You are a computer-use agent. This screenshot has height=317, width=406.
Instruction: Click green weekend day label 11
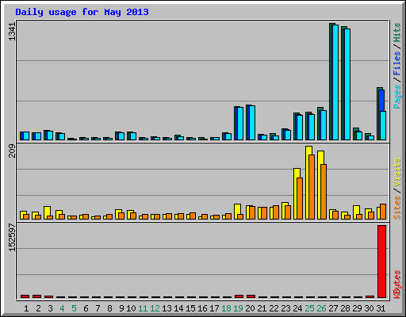pos(143,308)
